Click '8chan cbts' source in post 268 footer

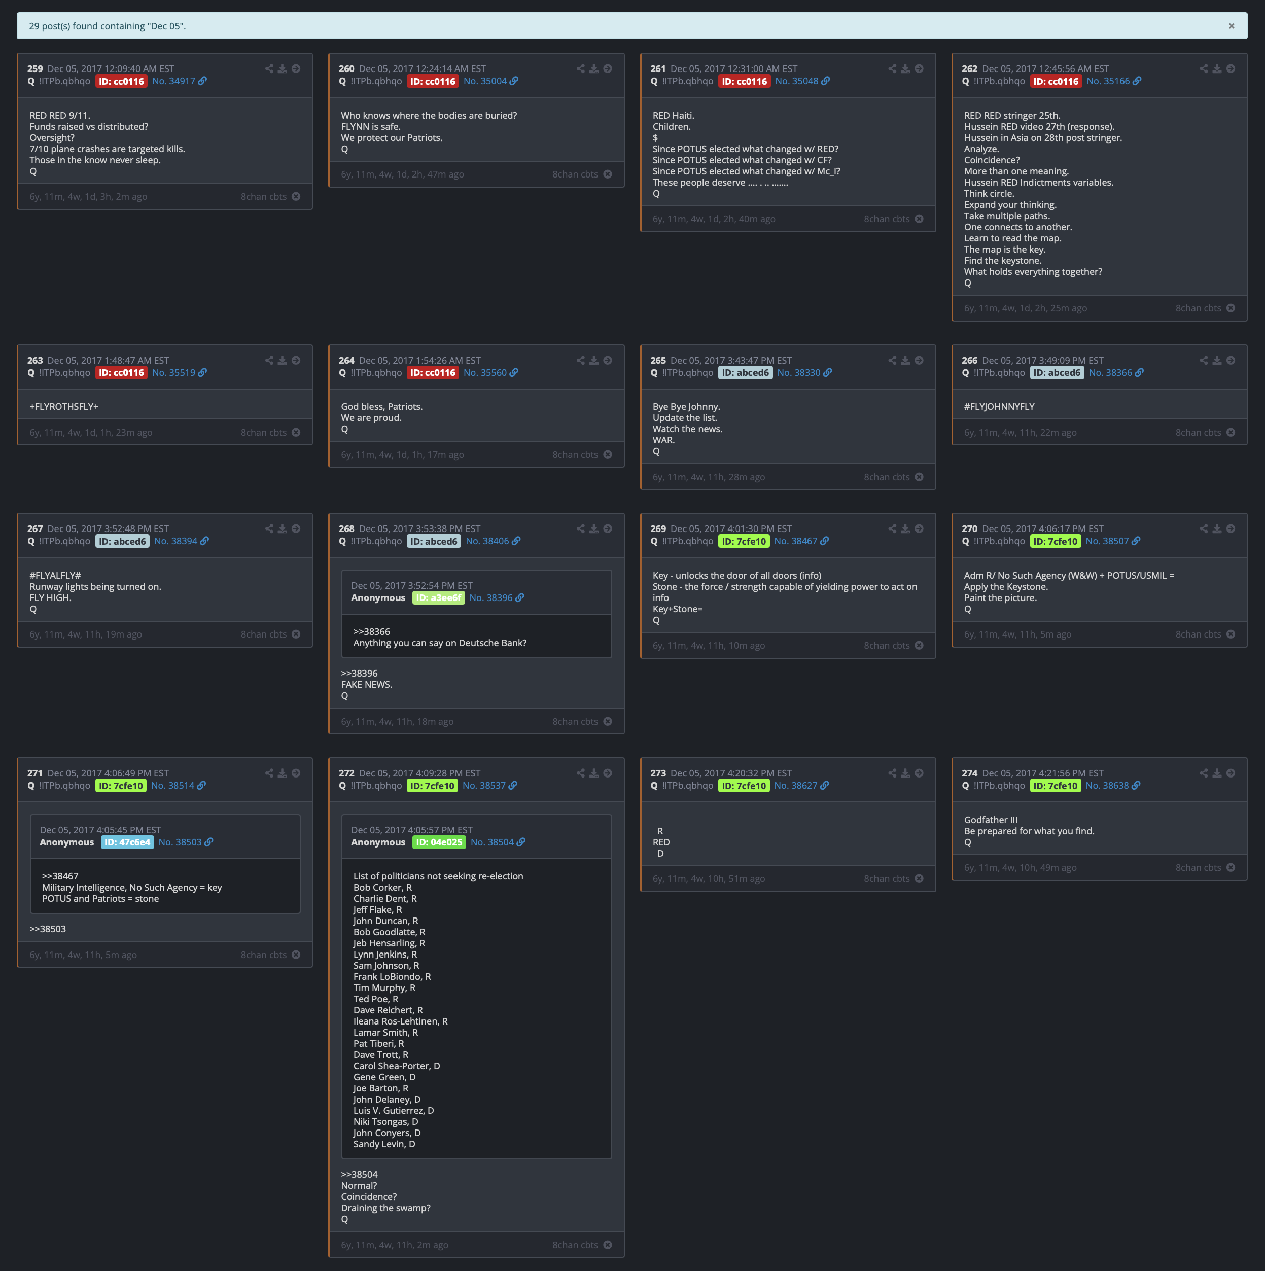click(575, 722)
